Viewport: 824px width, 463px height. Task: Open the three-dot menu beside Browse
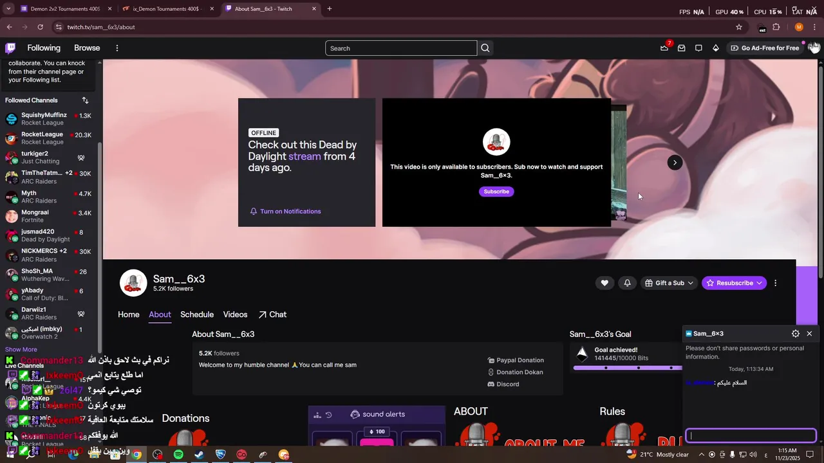coord(117,48)
